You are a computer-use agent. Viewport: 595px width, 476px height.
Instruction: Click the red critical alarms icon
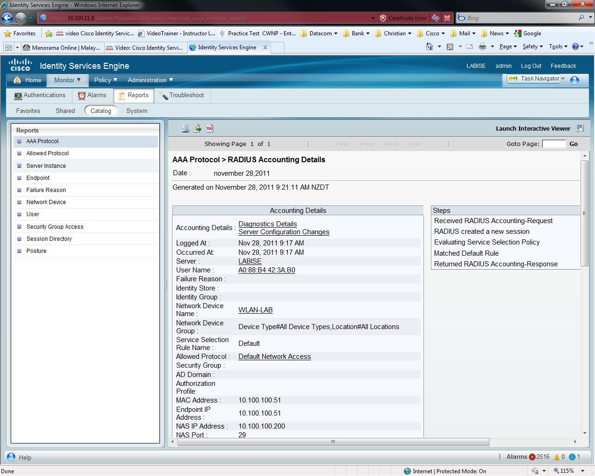tap(532, 457)
